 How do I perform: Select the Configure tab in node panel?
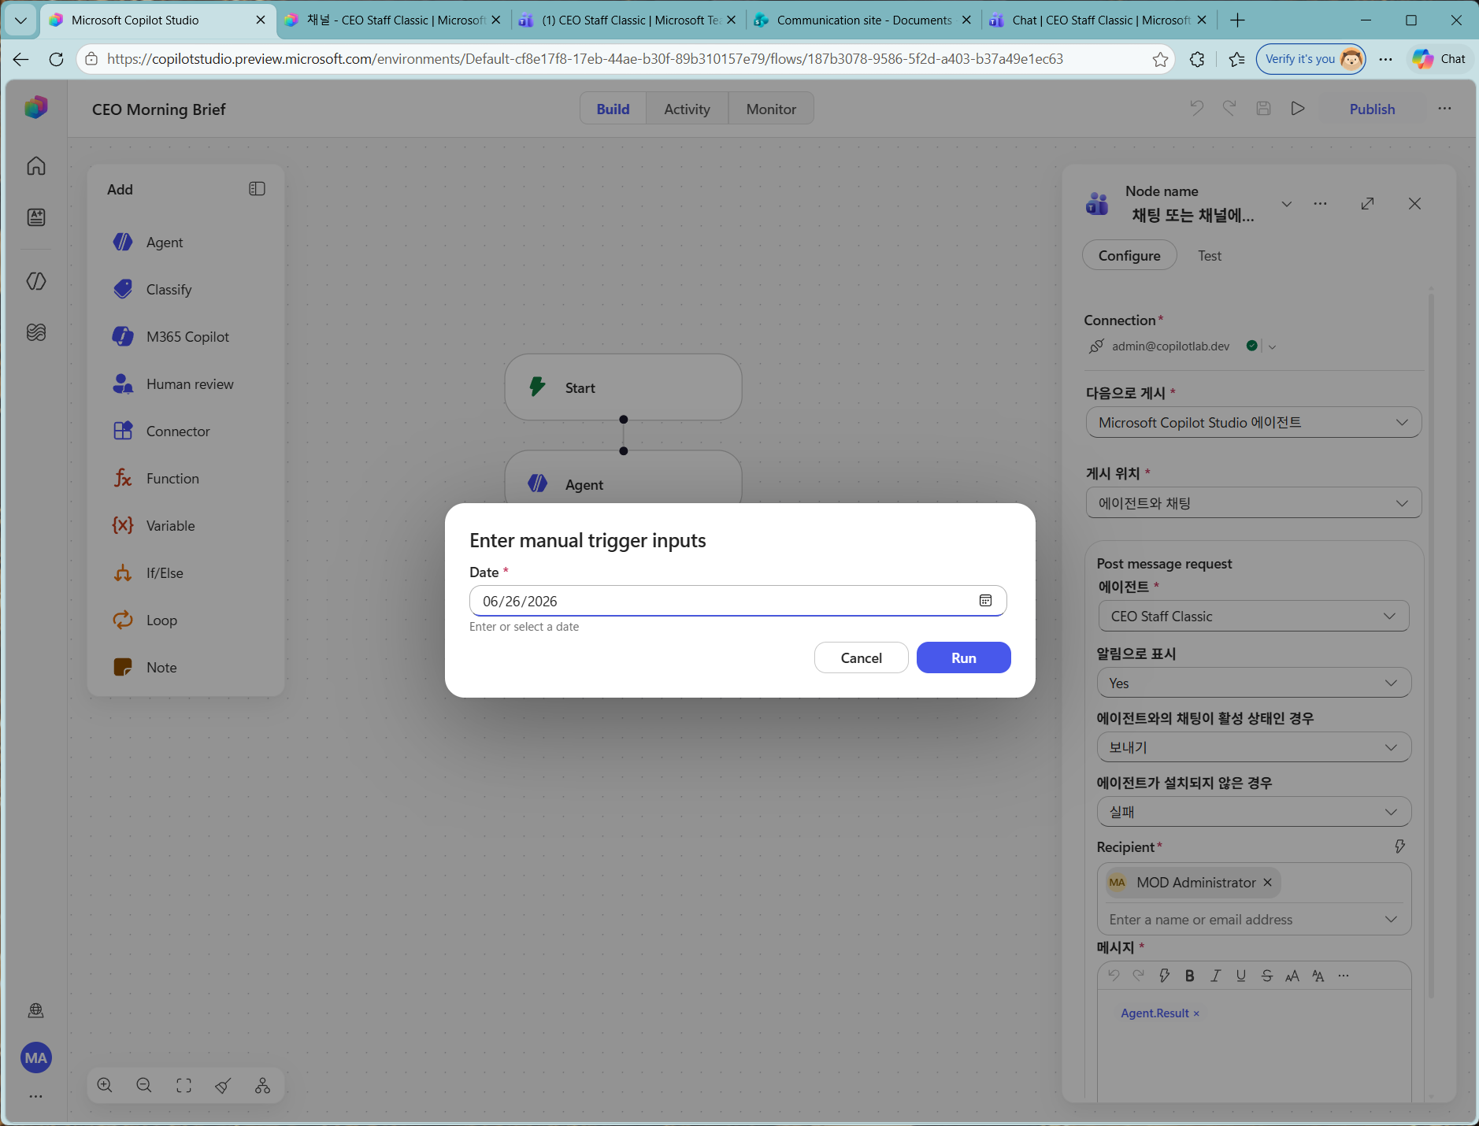(x=1129, y=256)
